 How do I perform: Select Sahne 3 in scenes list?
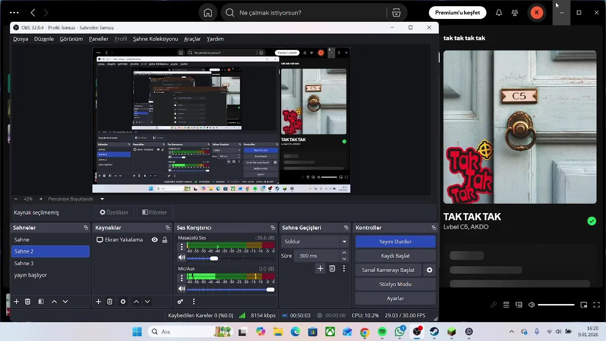tap(50, 263)
